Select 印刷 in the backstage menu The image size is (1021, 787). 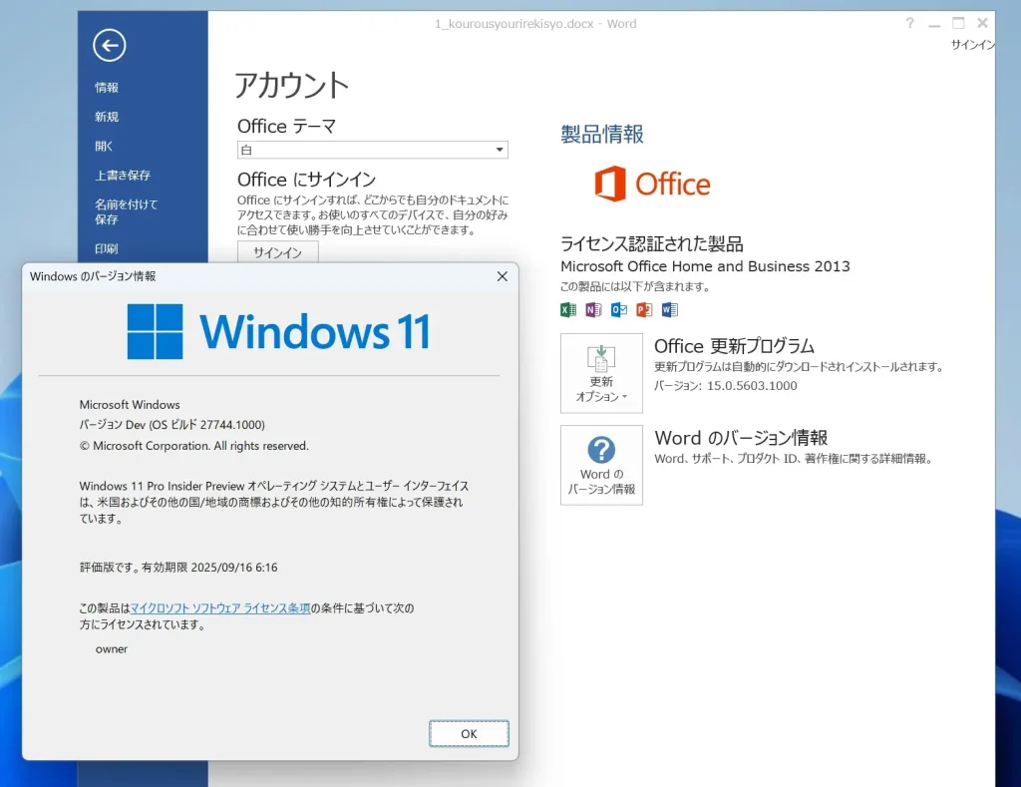pyautogui.click(x=107, y=249)
